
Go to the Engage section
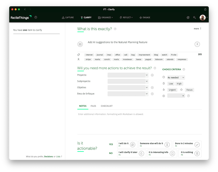click(x=145, y=17)
